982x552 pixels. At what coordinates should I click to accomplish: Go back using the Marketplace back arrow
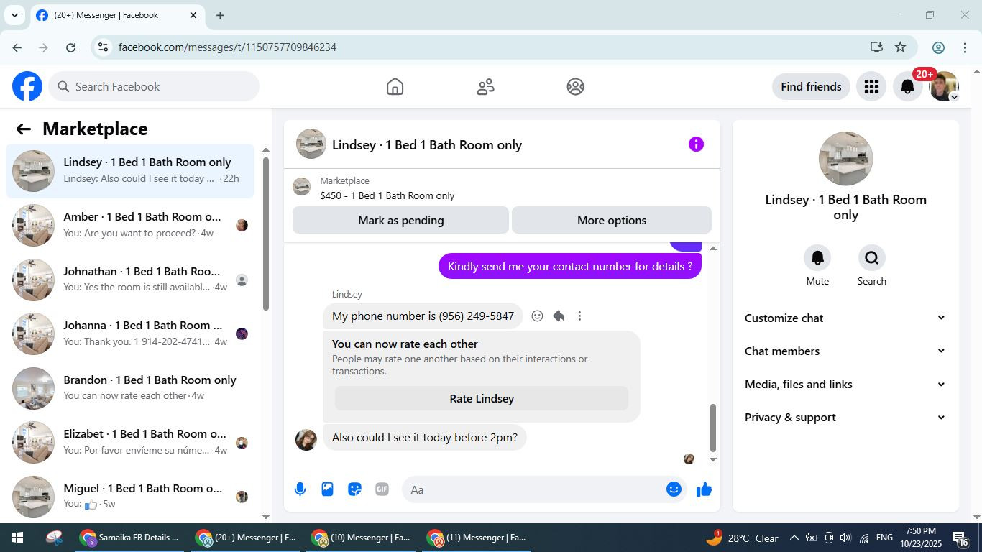click(x=24, y=129)
